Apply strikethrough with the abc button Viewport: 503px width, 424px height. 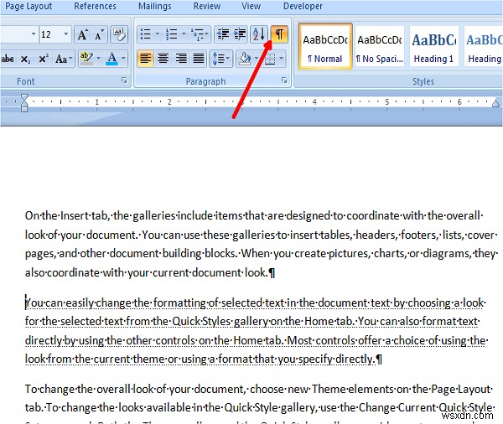click(8, 59)
